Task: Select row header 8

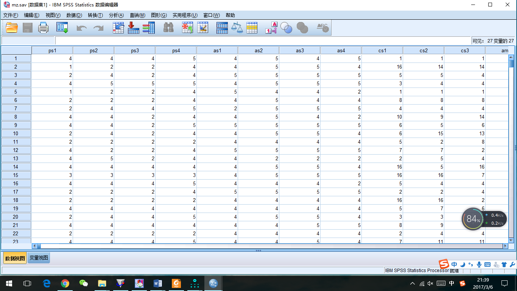Action: (x=16, y=117)
